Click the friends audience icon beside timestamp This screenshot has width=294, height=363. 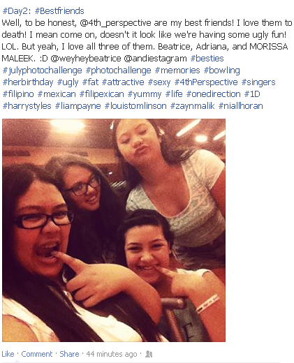(149, 354)
